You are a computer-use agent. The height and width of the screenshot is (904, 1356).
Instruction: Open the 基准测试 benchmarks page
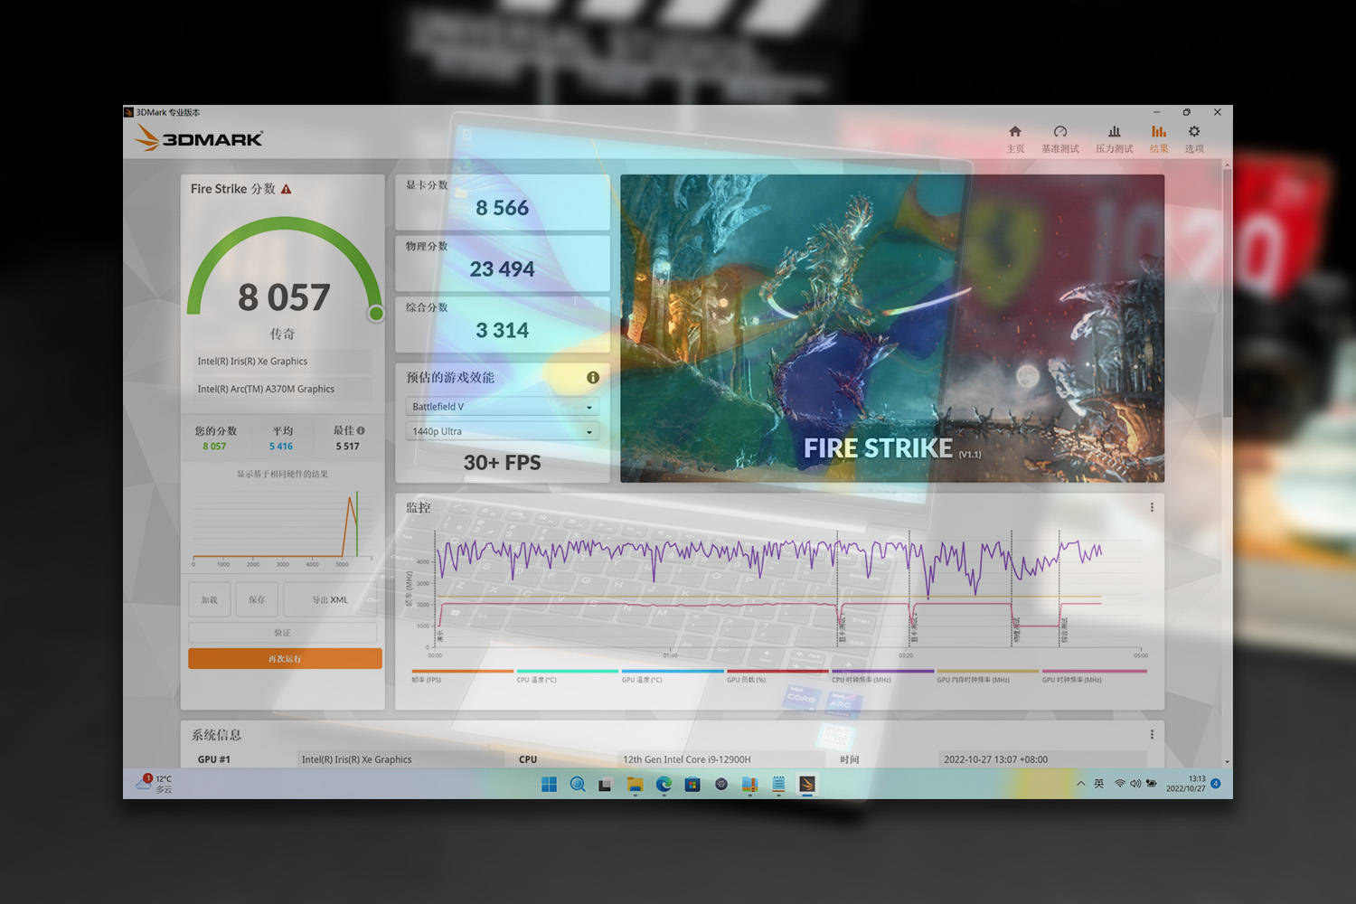1059,139
